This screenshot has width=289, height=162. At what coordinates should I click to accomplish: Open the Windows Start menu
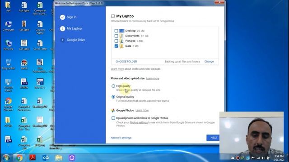[6, 158]
